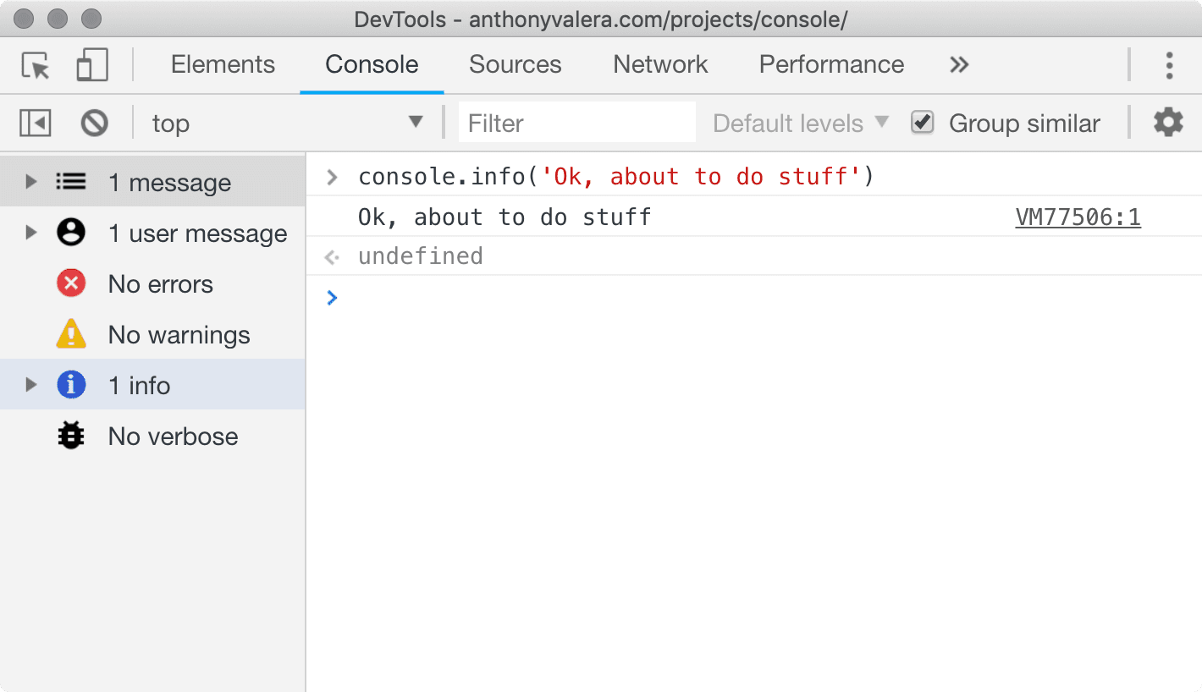1202x692 pixels.
Task: Open the VM77506:1 source link
Action: pos(1078,217)
